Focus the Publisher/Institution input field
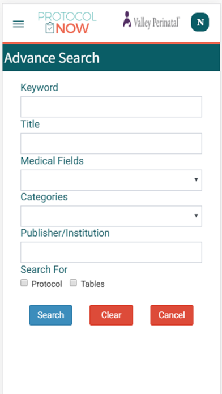This screenshot has height=394, width=222. [111, 252]
